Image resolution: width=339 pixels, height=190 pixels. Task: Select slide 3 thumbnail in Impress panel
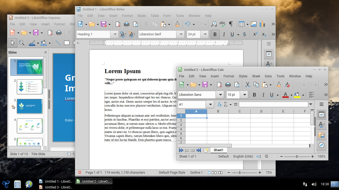tap(30, 106)
